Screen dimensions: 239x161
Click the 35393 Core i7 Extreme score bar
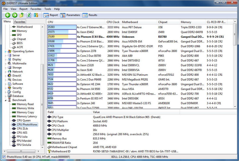62,27
